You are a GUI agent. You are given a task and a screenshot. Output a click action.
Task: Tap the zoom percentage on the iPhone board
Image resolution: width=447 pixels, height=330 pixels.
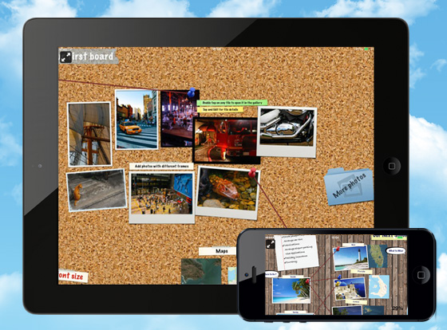click(x=398, y=308)
